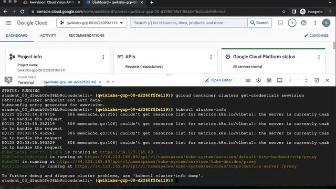Reload the current page
The image size is (336, 189).
(22, 12)
